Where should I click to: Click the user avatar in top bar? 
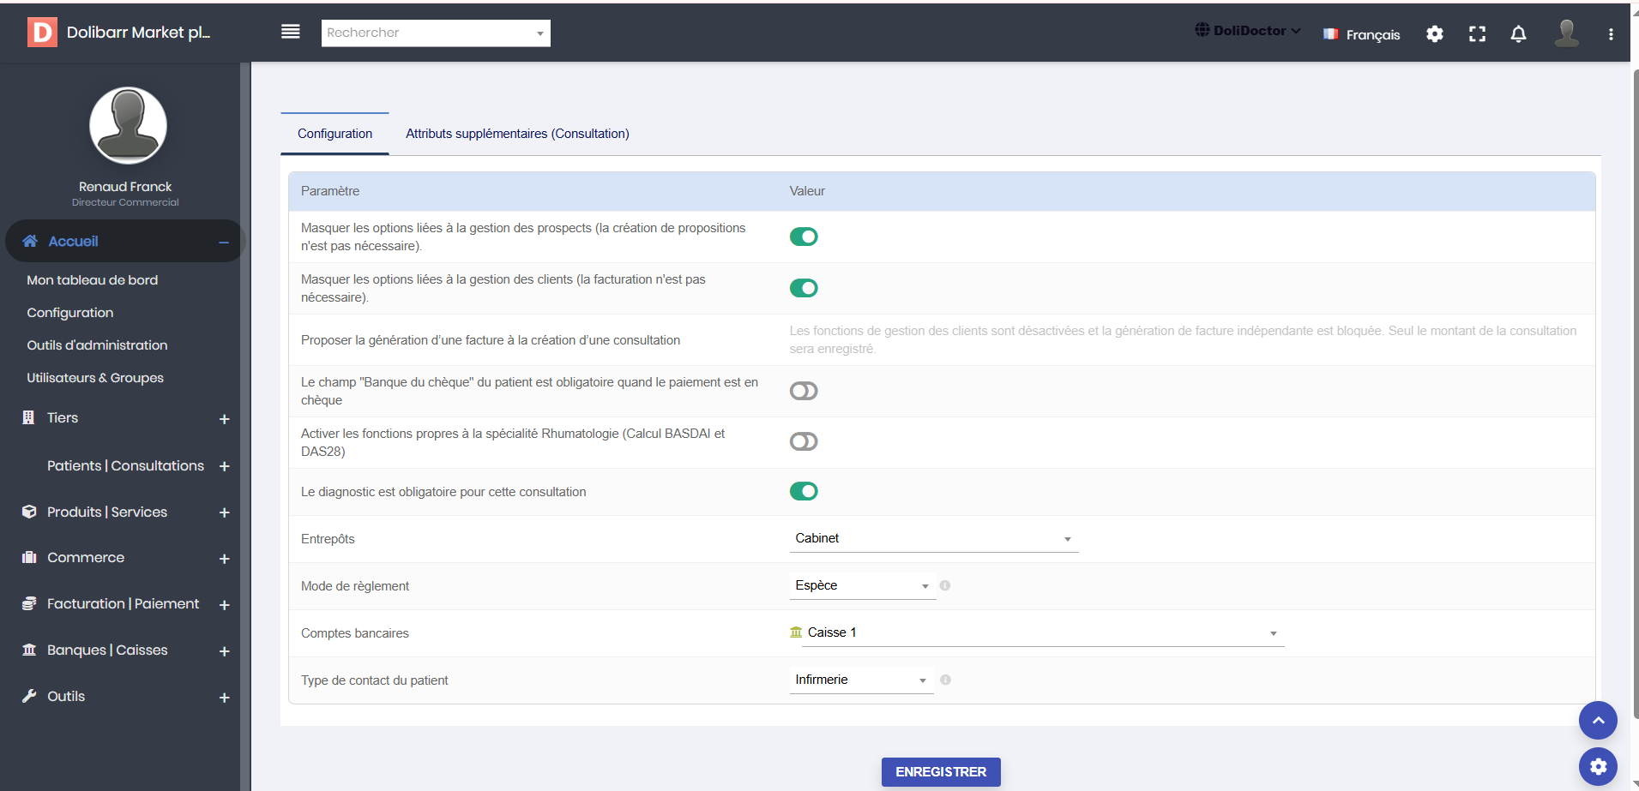coord(1566,33)
